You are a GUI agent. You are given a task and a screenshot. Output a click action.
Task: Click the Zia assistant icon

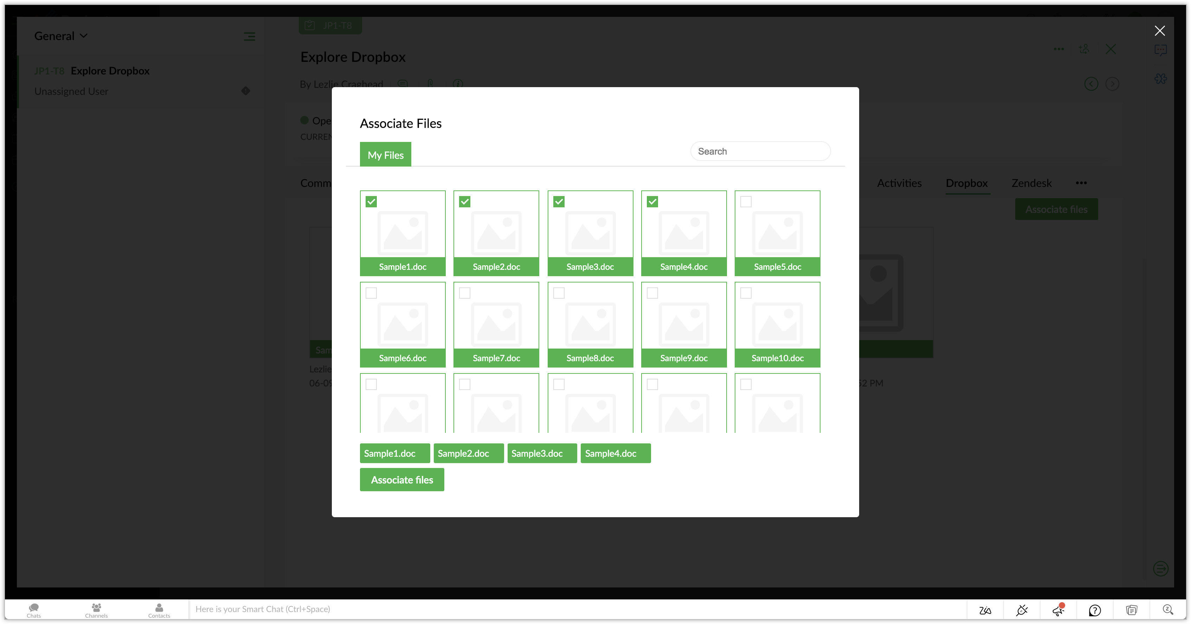click(985, 610)
